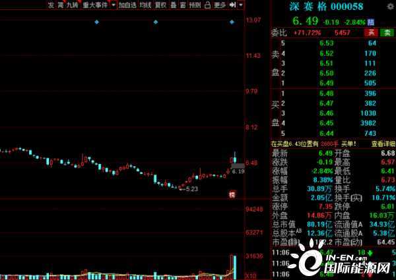396x280 pixels.
Task: Click the red 买 buy button
Action: 372,32
